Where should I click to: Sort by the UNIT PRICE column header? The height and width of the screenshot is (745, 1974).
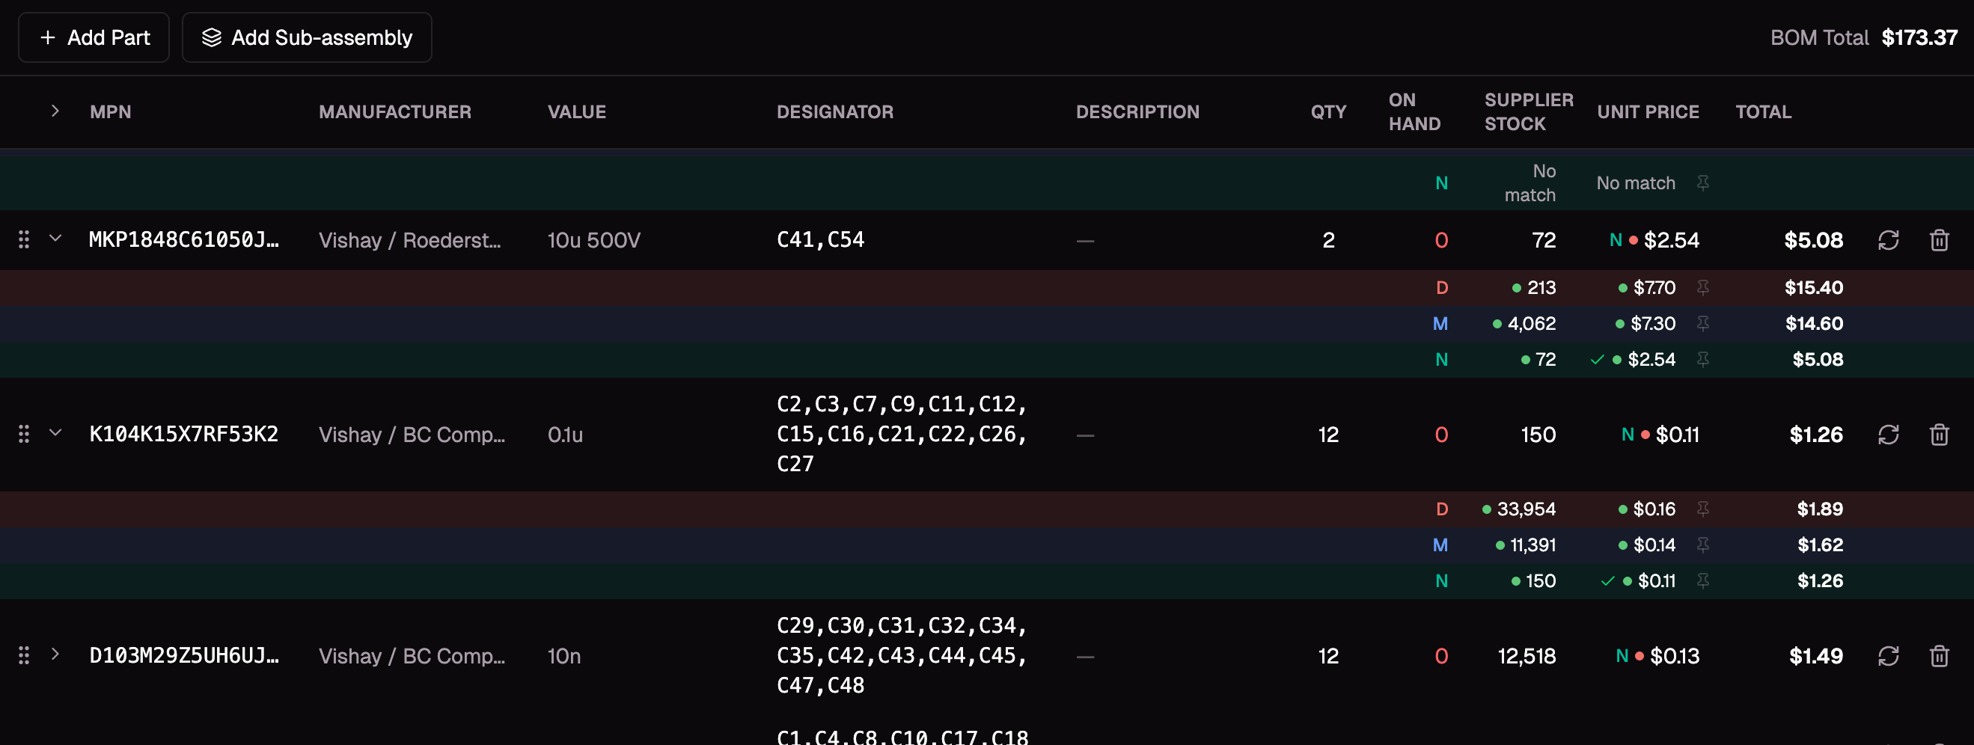click(x=1648, y=111)
